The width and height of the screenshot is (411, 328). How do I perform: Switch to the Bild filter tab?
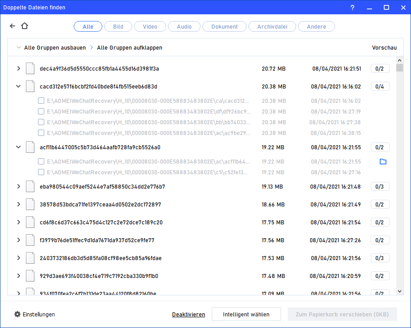coord(118,27)
